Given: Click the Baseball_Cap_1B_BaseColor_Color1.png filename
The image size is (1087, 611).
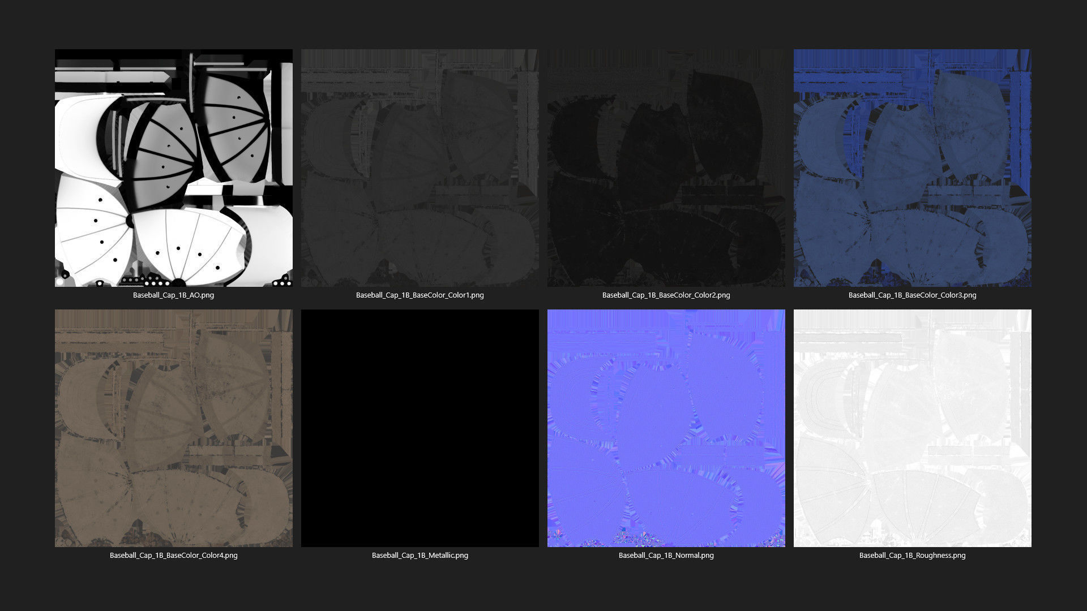Looking at the screenshot, I should coord(420,295).
